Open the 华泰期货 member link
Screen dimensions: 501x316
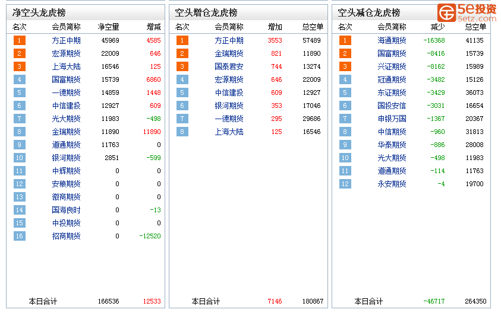pos(392,145)
